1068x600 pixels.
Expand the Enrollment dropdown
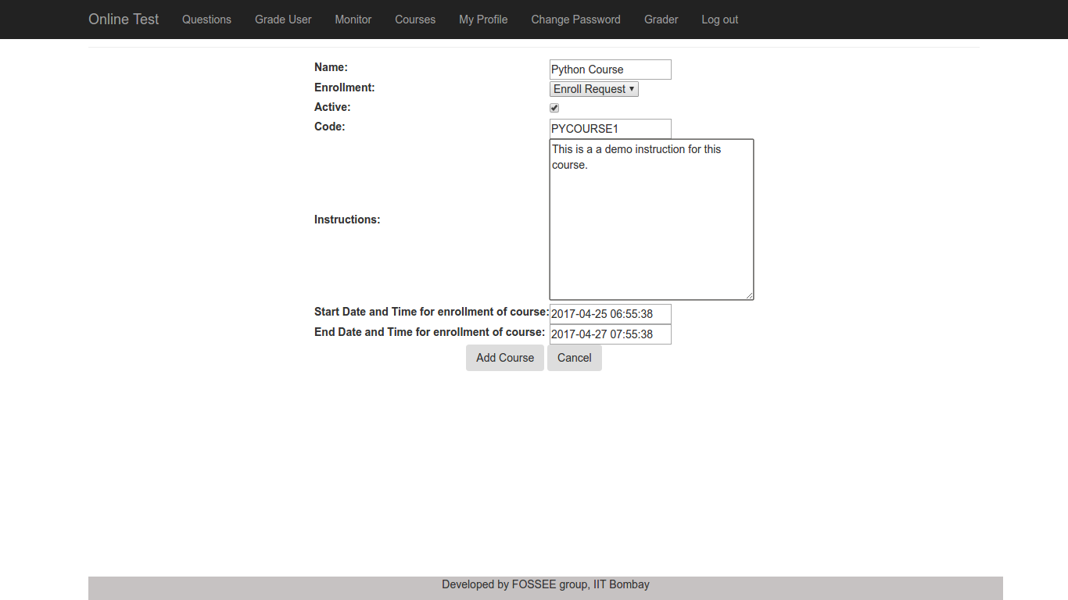[594, 89]
